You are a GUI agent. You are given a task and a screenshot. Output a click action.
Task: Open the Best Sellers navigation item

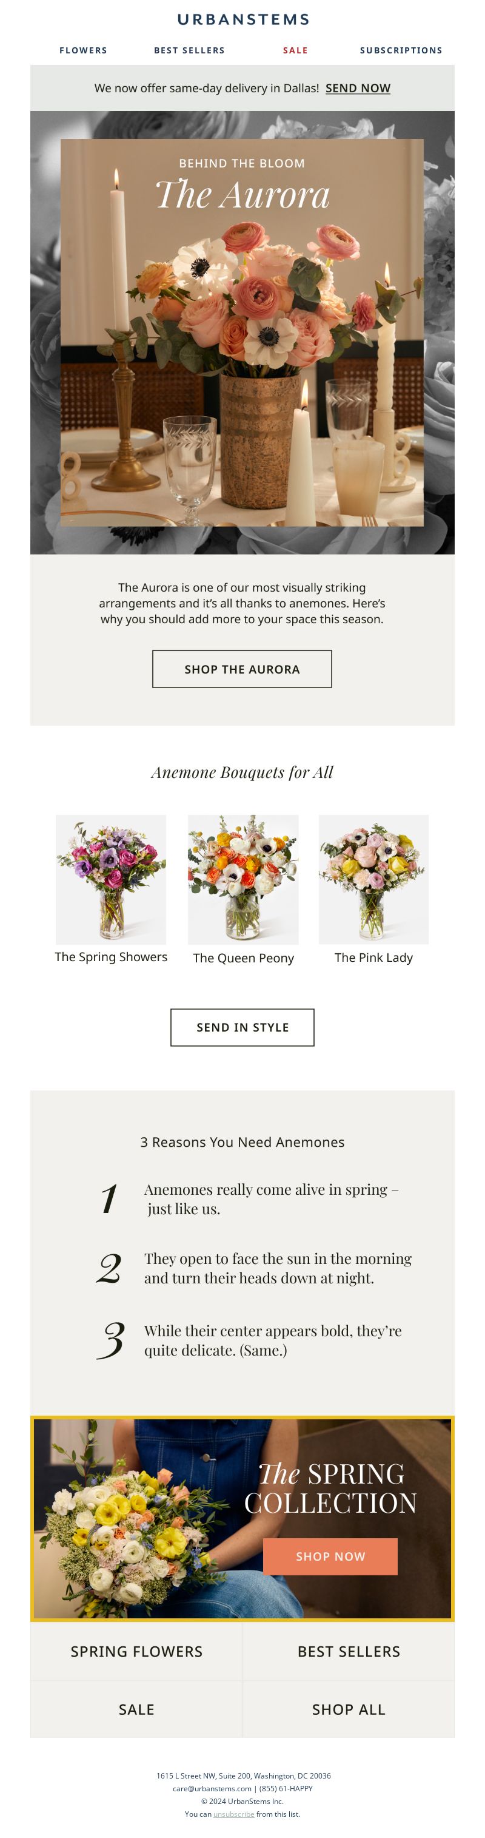[189, 50]
